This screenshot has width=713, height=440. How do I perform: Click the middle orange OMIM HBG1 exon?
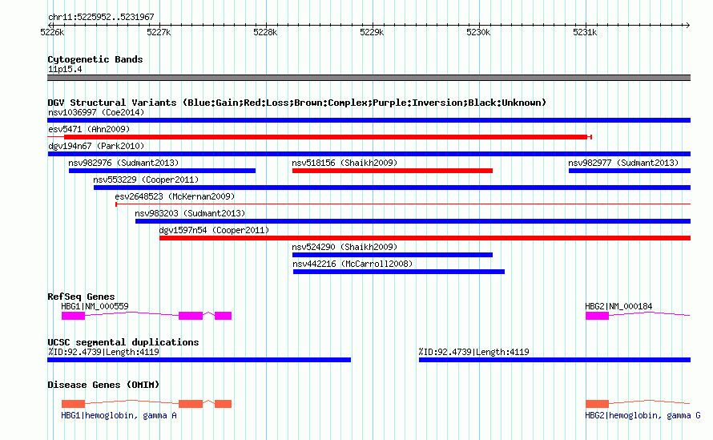[x=191, y=404]
